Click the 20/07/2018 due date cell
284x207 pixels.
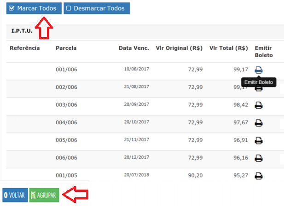[x=136, y=175]
